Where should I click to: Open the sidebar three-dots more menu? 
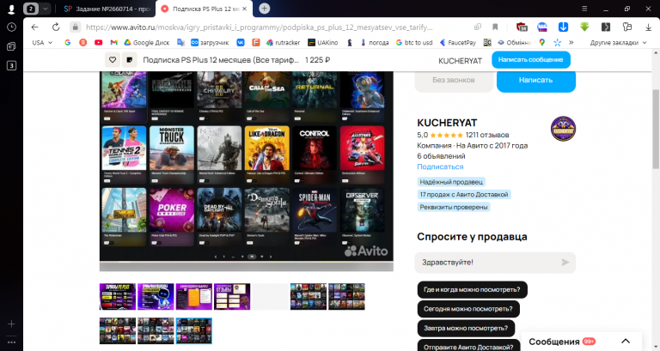pos(11,342)
